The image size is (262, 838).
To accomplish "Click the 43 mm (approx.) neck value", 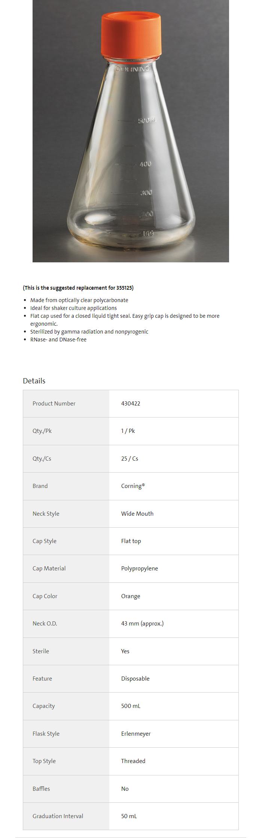I will coord(142,624).
